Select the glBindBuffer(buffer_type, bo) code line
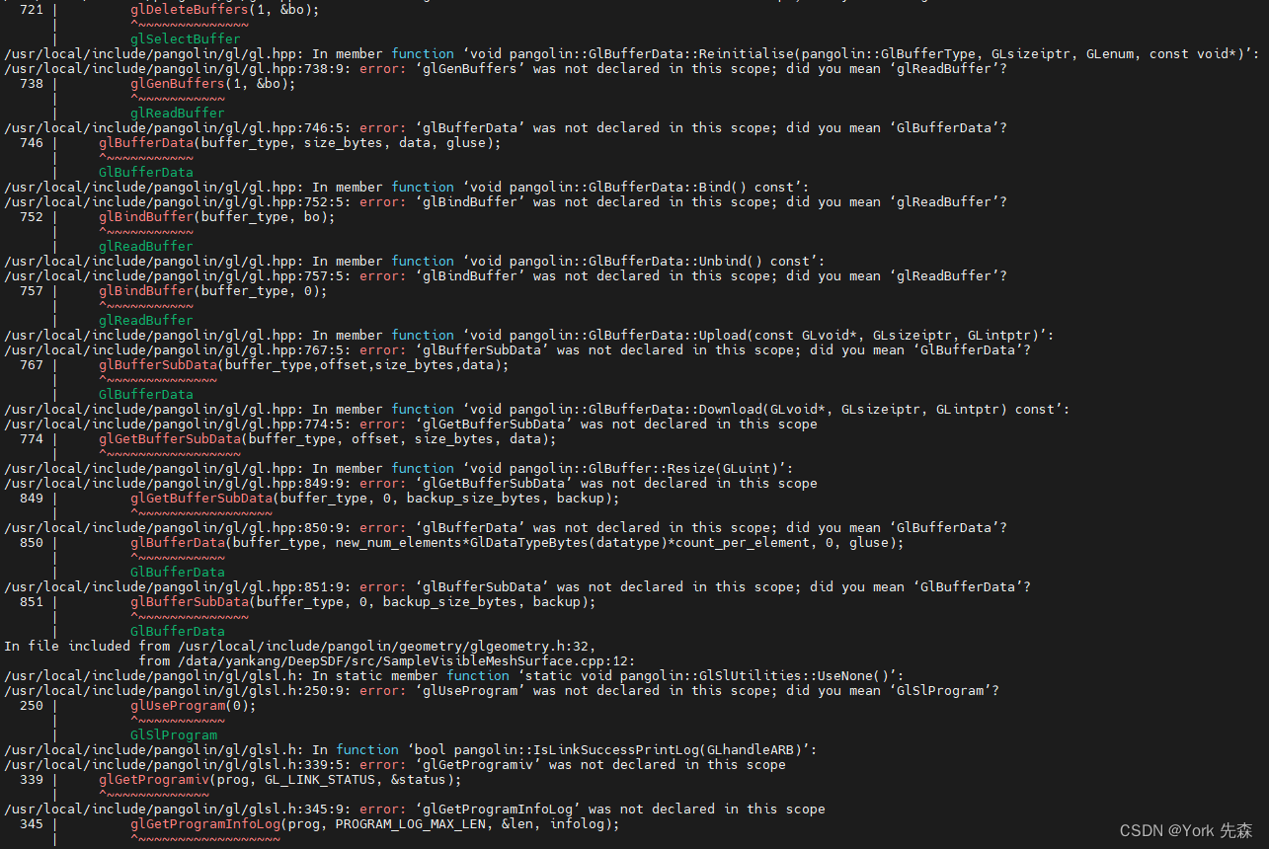This screenshot has width=1269, height=849. pyautogui.click(x=216, y=216)
